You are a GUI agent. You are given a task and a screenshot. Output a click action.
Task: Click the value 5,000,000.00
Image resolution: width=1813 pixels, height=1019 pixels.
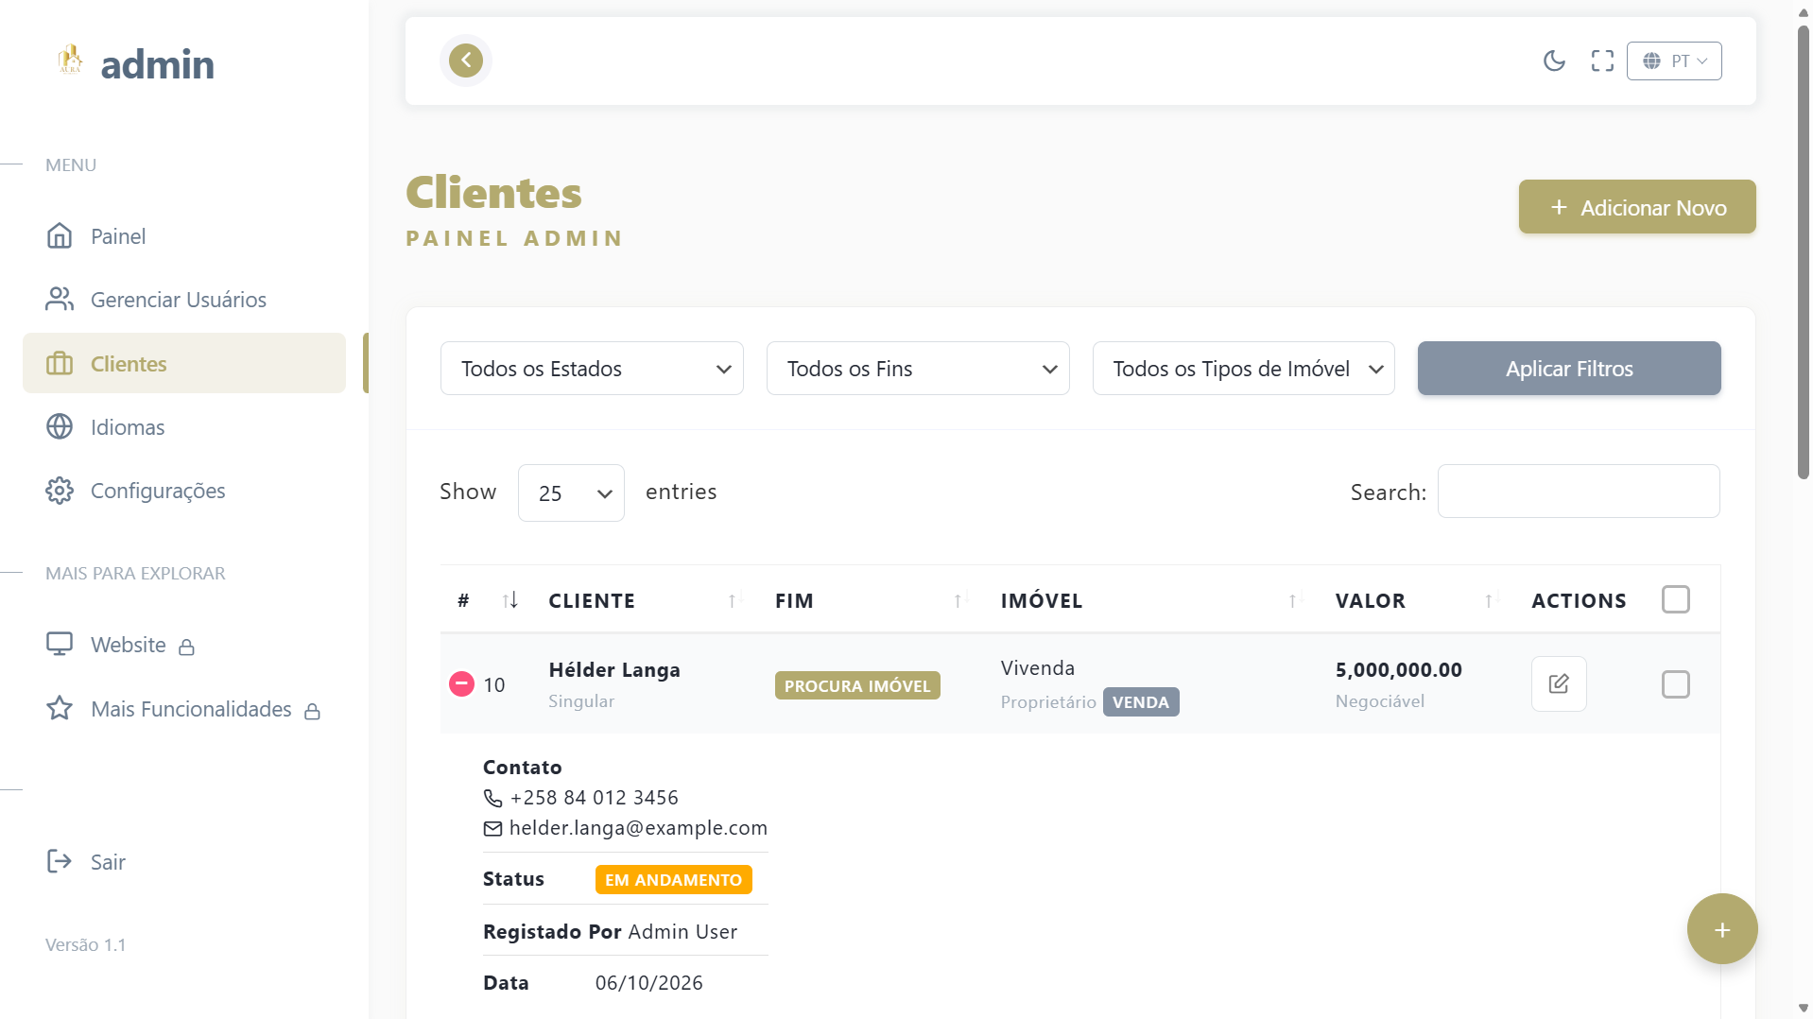coord(1398,670)
